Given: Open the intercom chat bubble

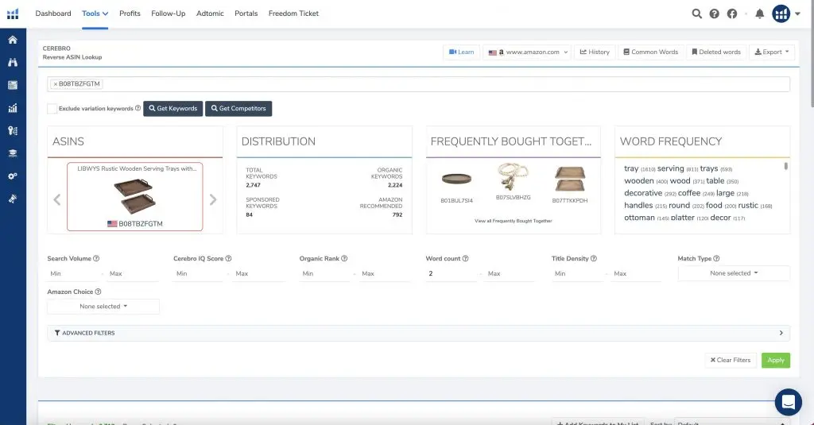Looking at the screenshot, I should click(788, 402).
